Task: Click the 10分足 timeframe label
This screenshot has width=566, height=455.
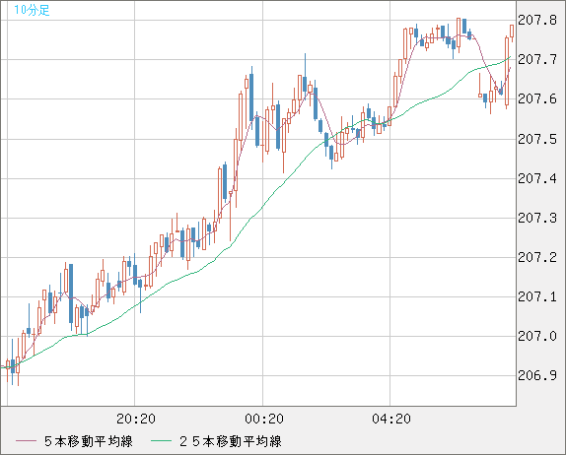Action: click(32, 10)
